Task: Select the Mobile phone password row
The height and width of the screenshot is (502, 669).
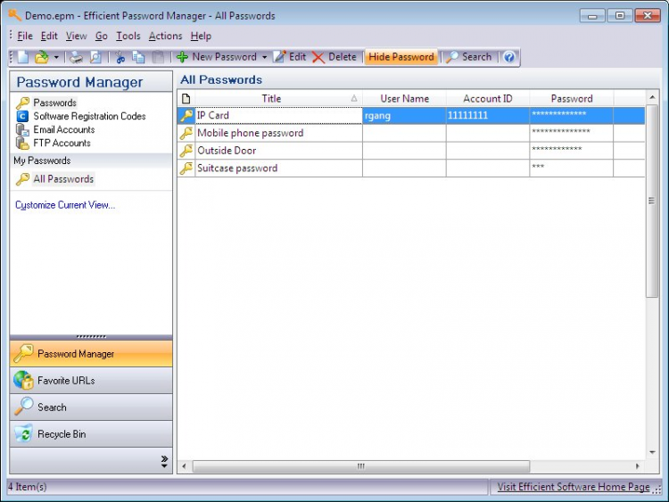Action: (x=411, y=133)
